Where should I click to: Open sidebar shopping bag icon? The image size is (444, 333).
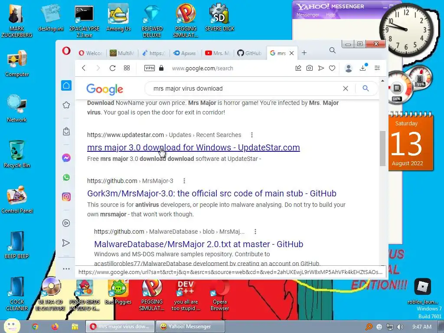coord(66,131)
